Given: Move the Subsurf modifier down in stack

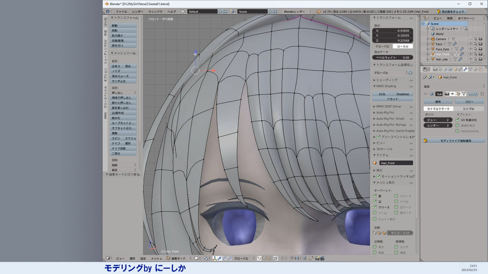Looking at the screenshot, I should 476,94.
